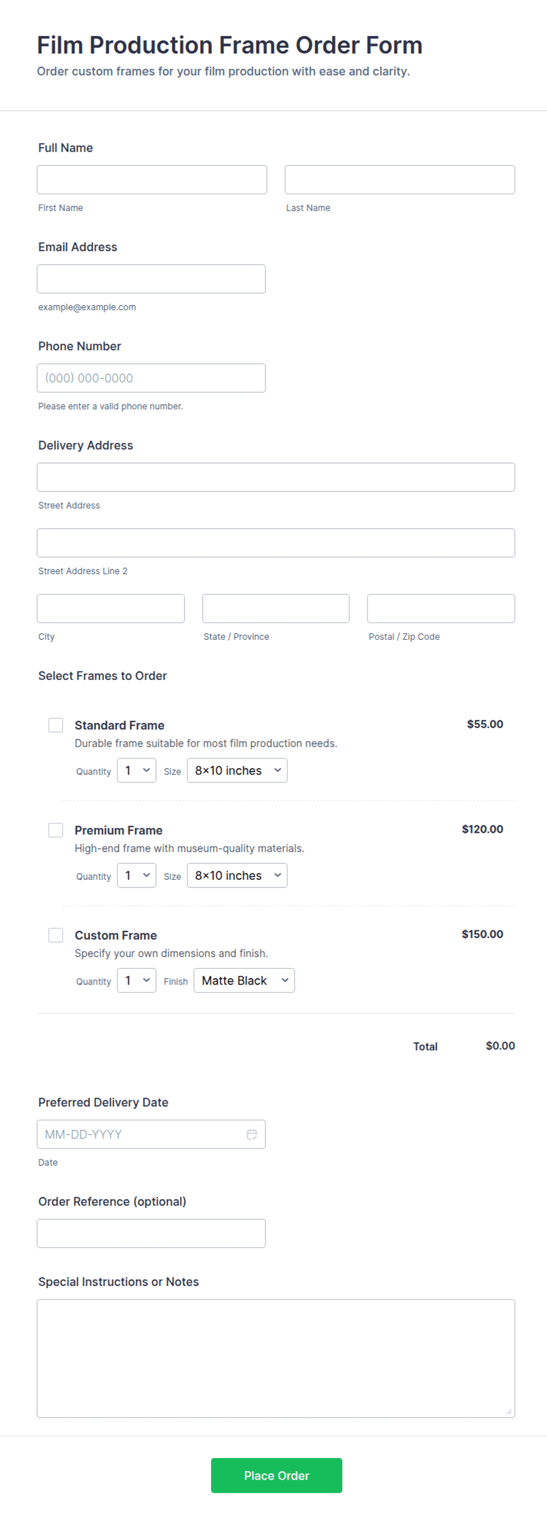
Task: Open the calendar icon in delivery date field
Action: pos(252,1134)
